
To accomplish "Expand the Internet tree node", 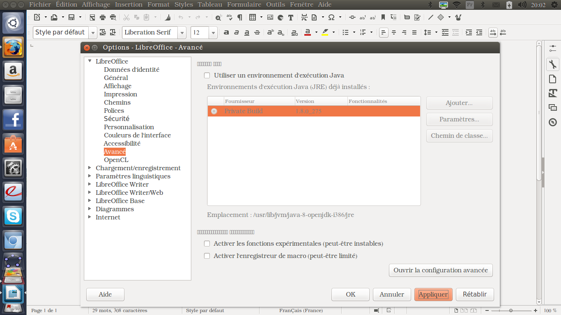I will coord(90,217).
